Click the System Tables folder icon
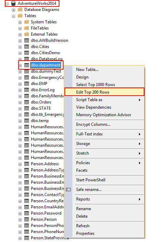163x242 pixels. pos(26,22)
